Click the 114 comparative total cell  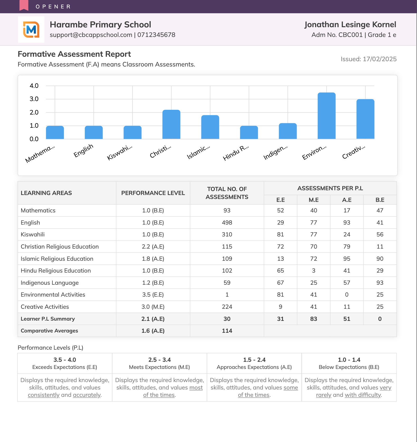click(x=227, y=331)
